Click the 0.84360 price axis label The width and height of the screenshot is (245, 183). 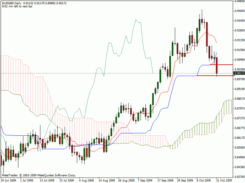point(240,167)
